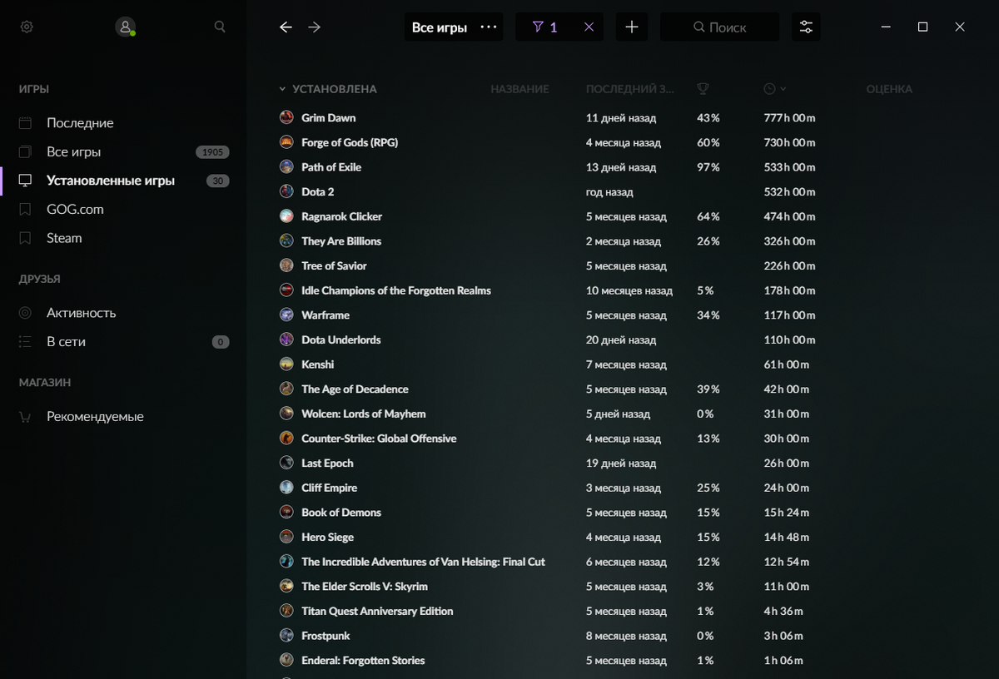
Task: Open Counter-Strike: Global Offensive entry
Action: [379, 439]
